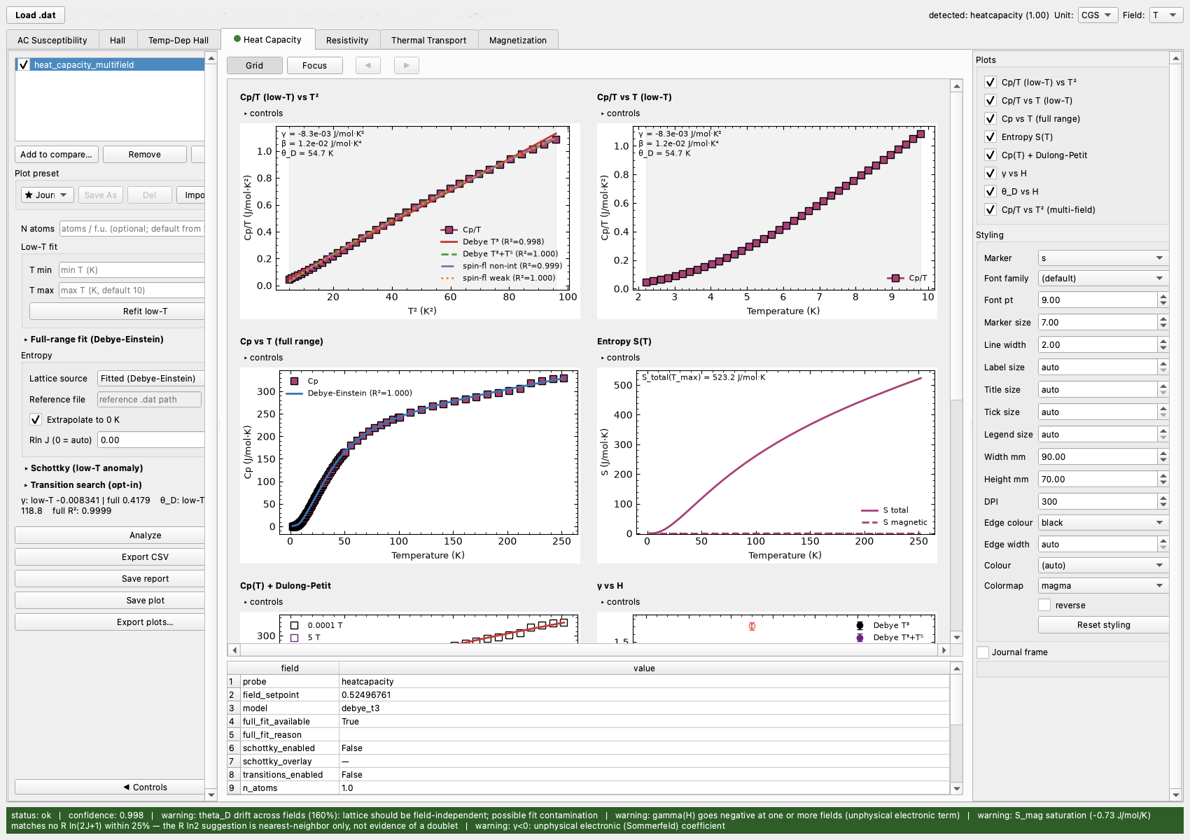
Task: Uncheck Cp/T vs T² (multi-field) plot
Action: tap(990, 209)
